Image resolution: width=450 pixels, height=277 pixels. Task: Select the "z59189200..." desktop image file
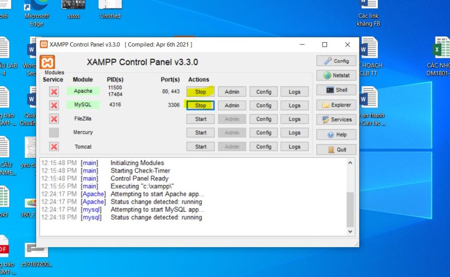[x=36, y=255]
